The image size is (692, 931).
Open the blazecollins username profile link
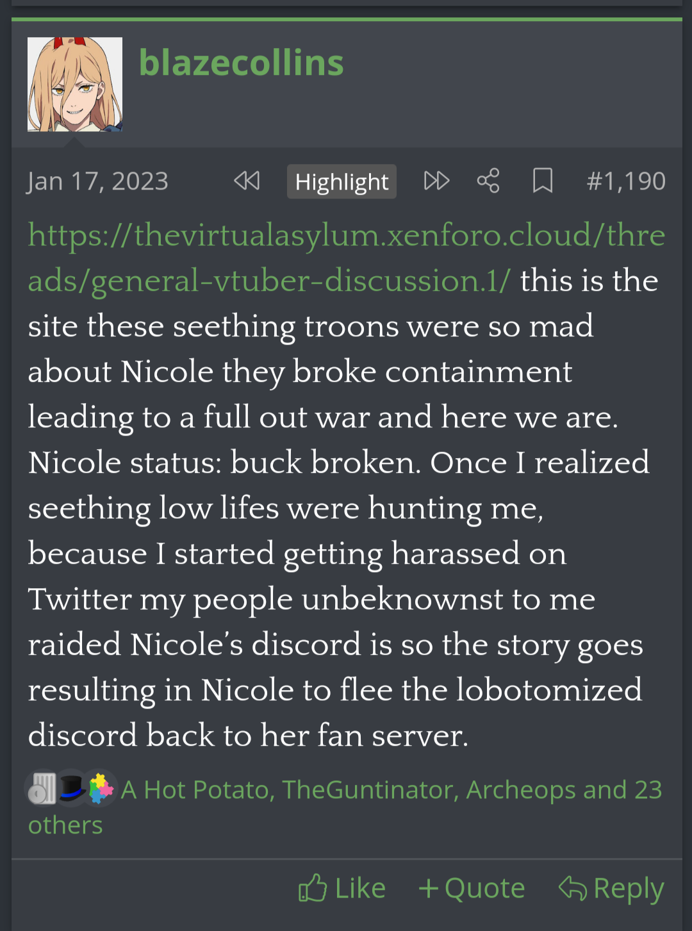[242, 63]
